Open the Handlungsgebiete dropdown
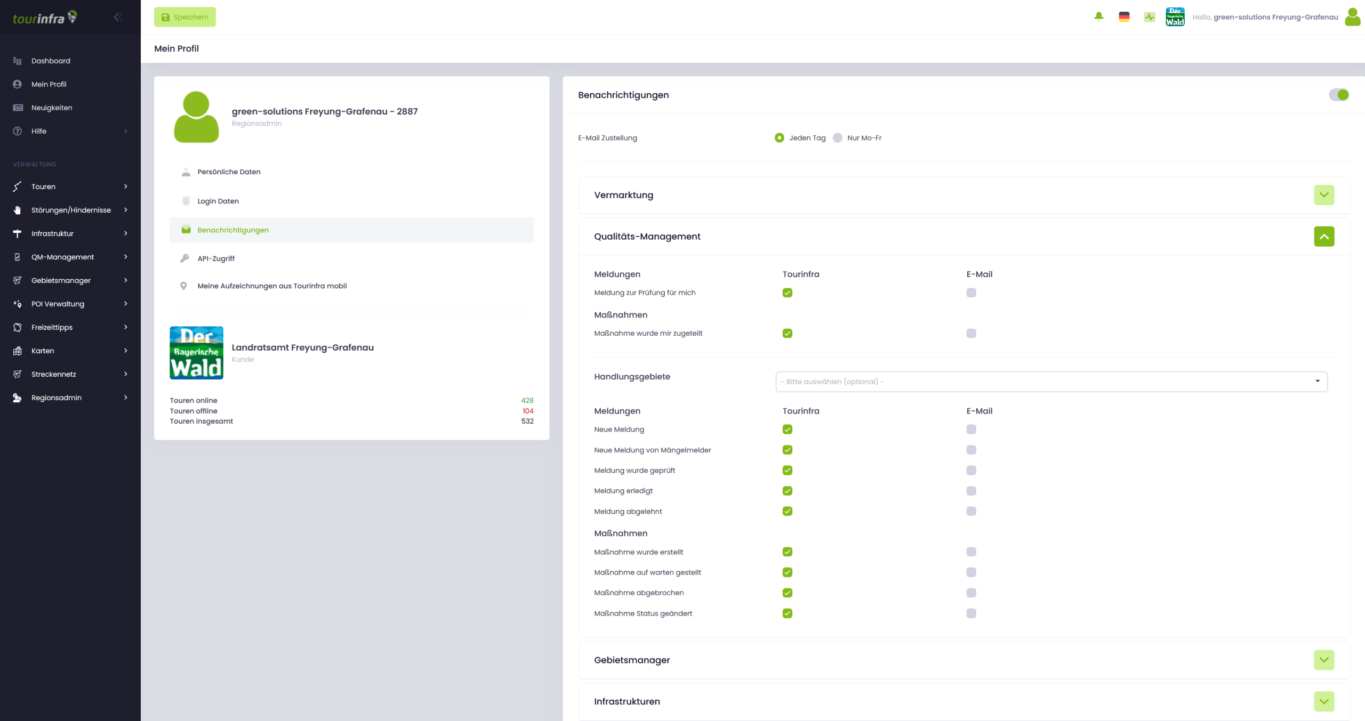 [1051, 382]
